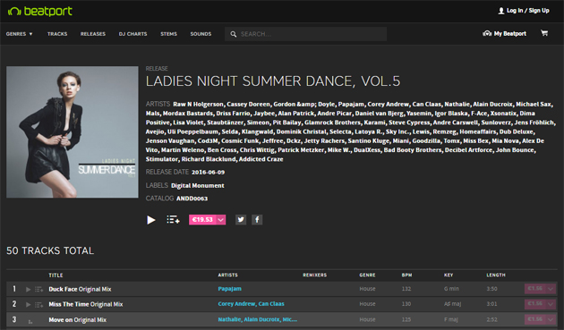Open the Releases menu

pos(93,34)
